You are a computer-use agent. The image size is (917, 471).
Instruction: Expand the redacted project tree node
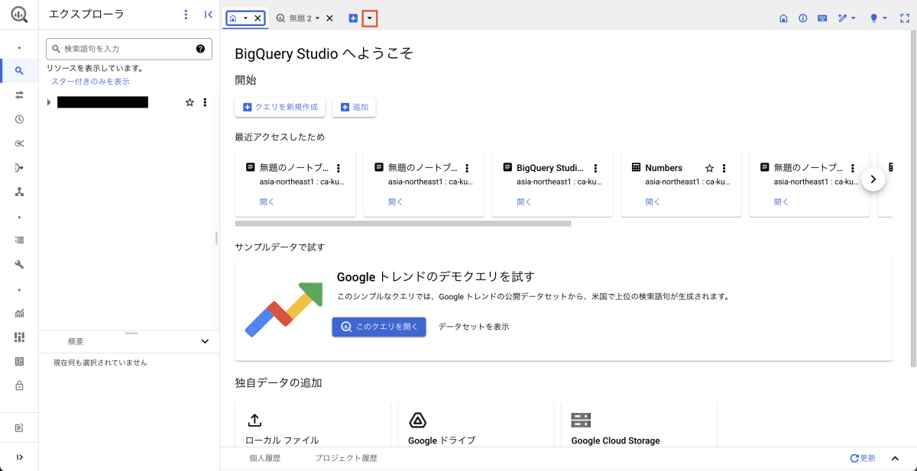[49, 102]
